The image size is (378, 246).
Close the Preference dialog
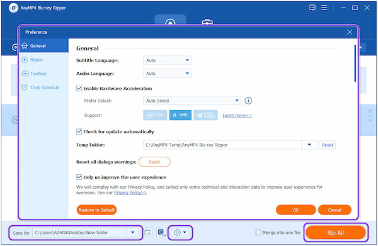(350, 32)
